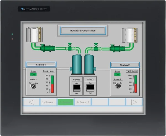Click the AutomationDirect logo on bezel
This screenshot has height=136, width=166.
(x=34, y=9)
